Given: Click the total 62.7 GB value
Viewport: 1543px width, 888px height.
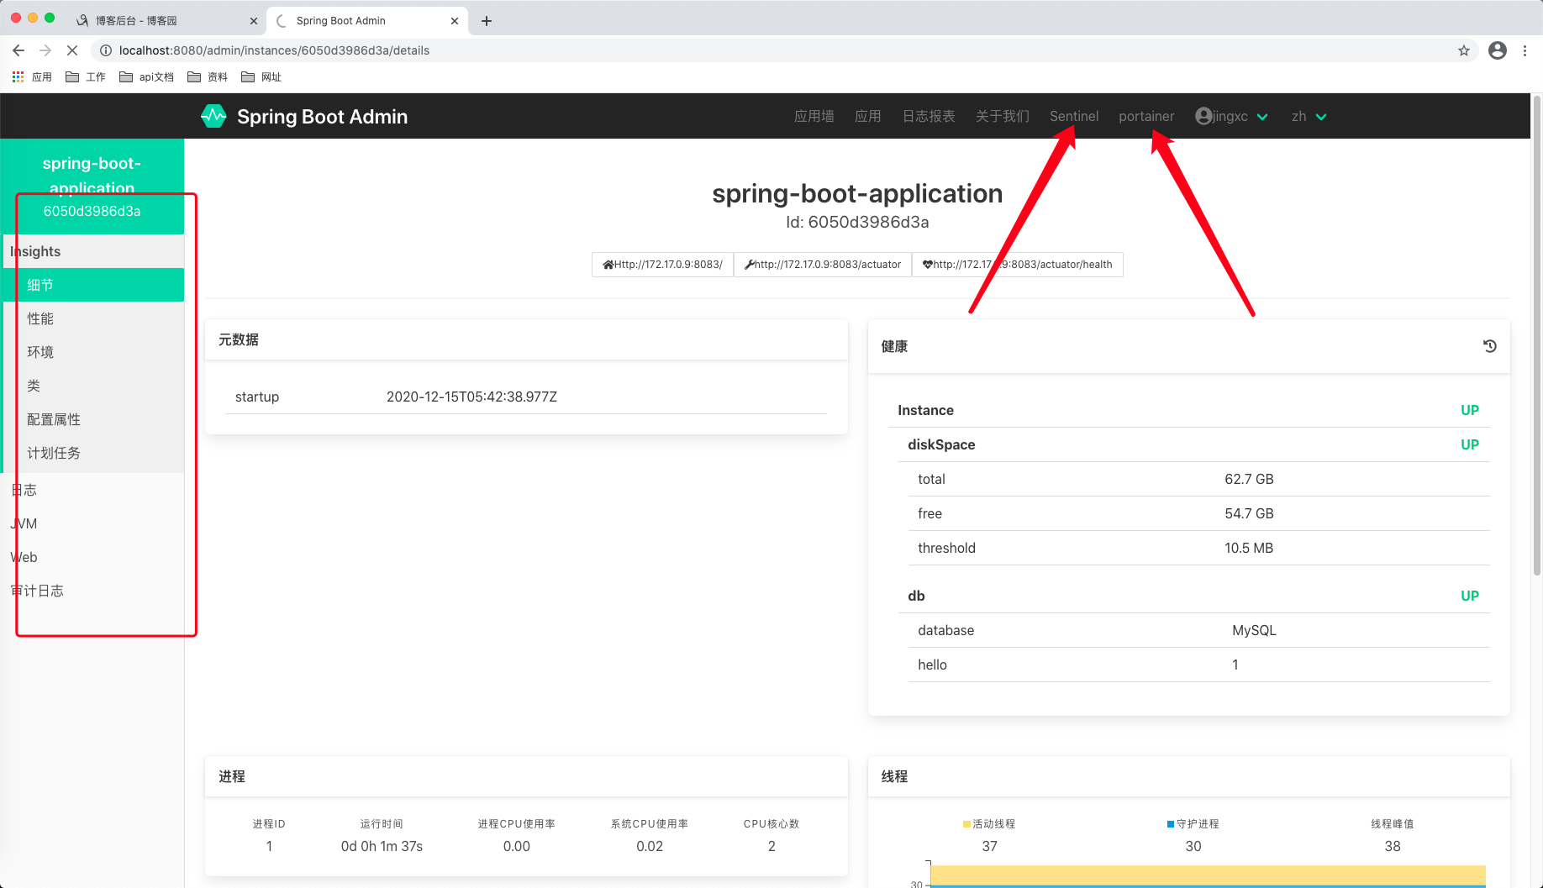Looking at the screenshot, I should click(1249, 479).
